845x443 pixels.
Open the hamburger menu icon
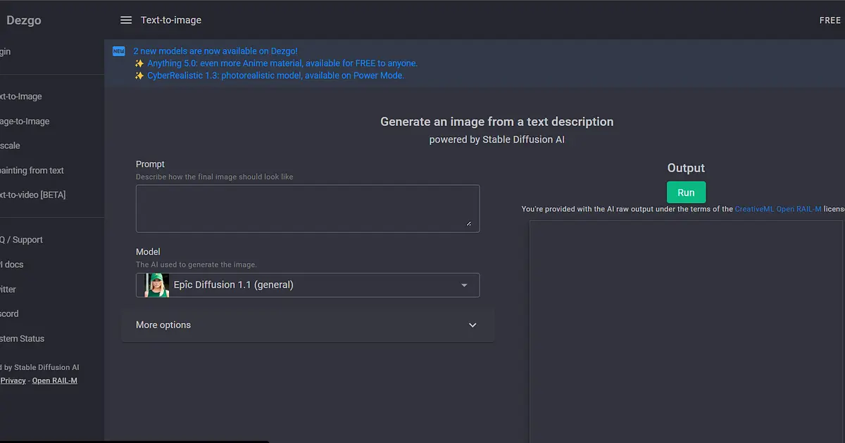point(126,20)
